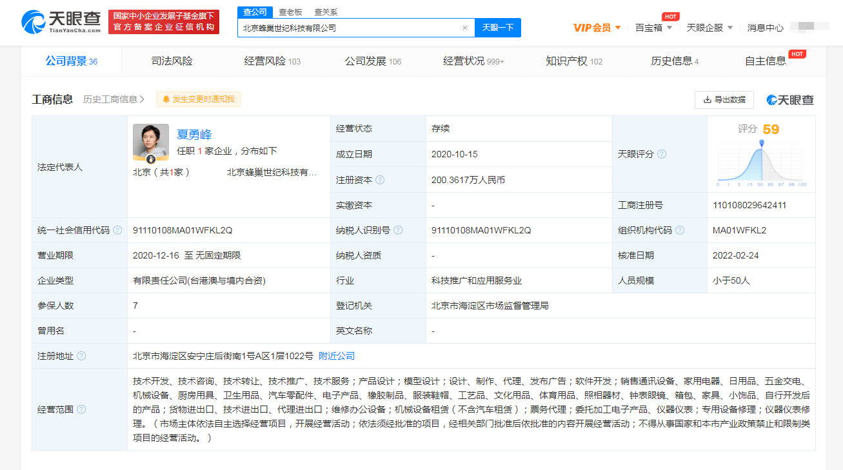Click the credit code 91110108MA01WFKL2Q under 统一社会信用代码

pos(183,230)
